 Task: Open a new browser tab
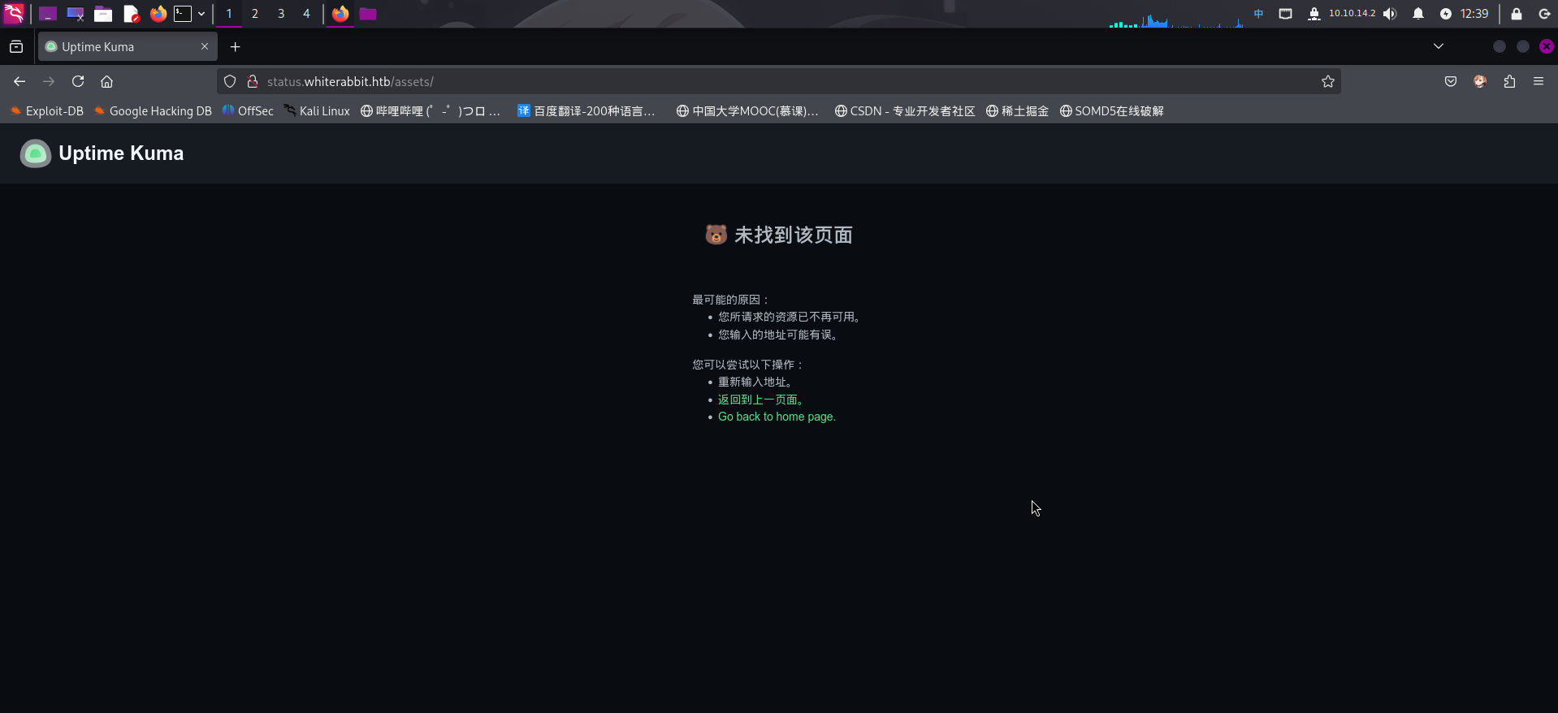[x=236, y=47]
